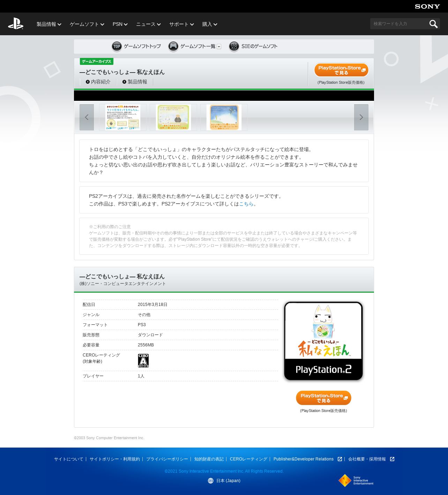
Task: Open 知的財産の表記 footer link
Action: (x=209, y=459)
